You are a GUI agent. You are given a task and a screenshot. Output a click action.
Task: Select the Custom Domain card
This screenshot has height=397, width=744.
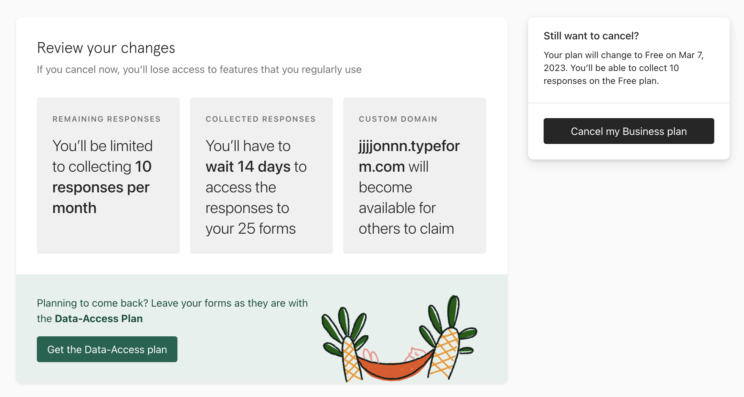tap(415, 176)
